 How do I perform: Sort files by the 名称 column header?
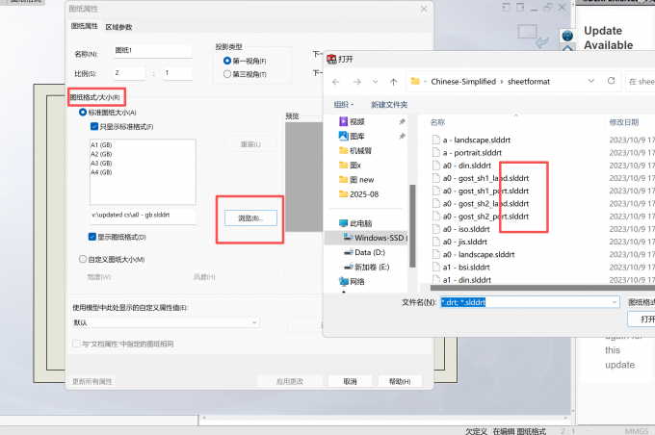click(437, 122)
